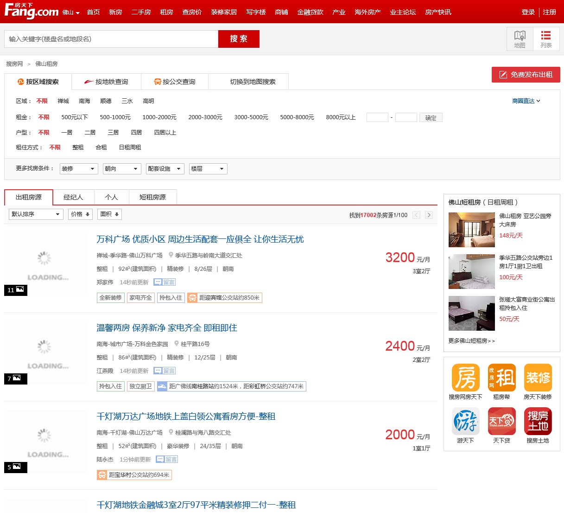Image resolution: width=564 pixels, height=513 pixels.
Task: Open 房天下装修 app icon
Action: (538, 378)
